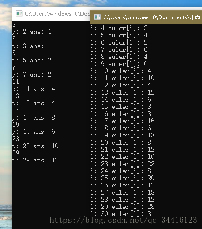Viewport: 202px width, 229px height.
Task: Select the 'i: 30 euler[i]: 8' line
Action: click(x=121, y=214)
